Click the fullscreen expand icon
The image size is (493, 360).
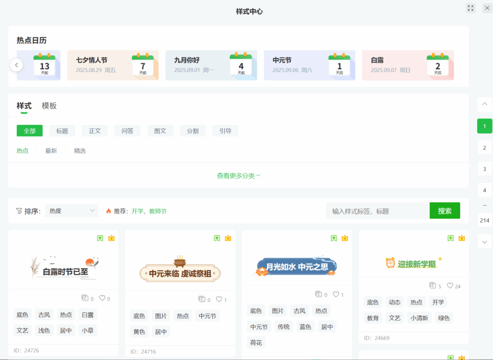click(x=470, y=8)
